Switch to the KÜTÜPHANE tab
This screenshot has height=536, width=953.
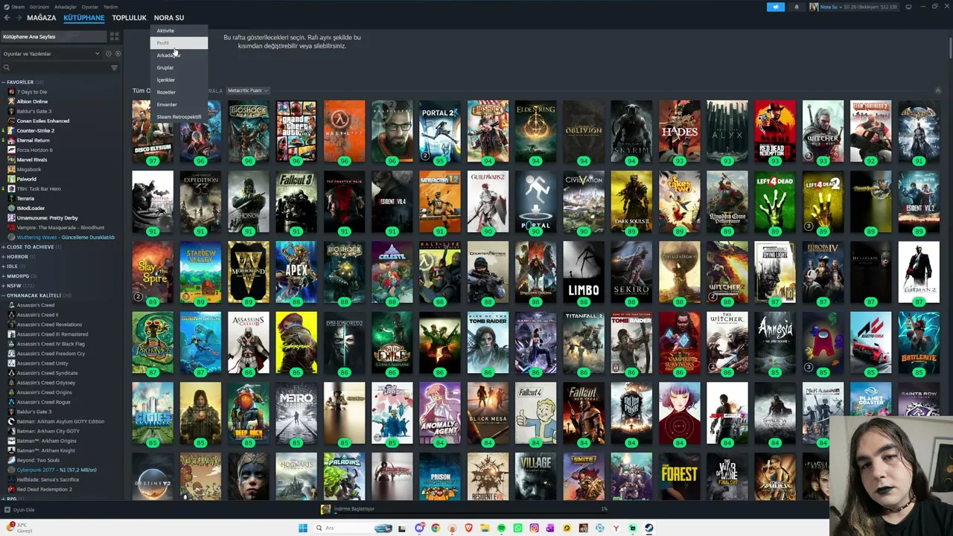click(x=84, y=18)
